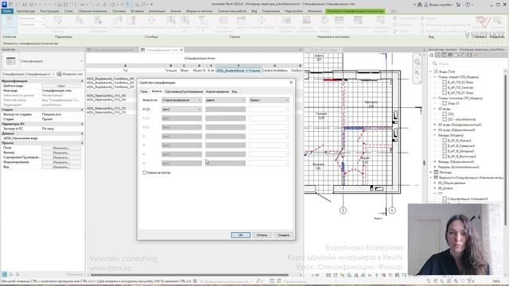
Task: Click the zoom region icon in plan view
Action: coord(417,73)
